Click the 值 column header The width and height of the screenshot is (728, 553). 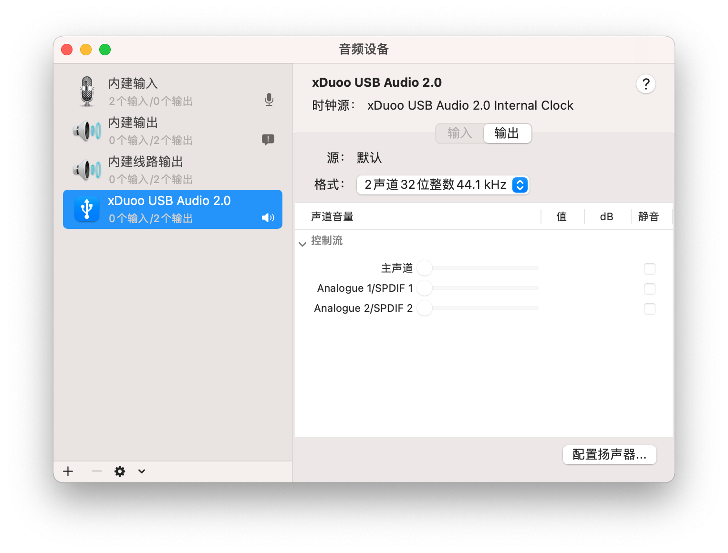562,216
